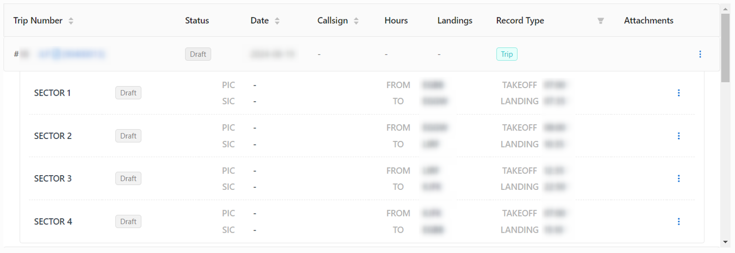Open the Record Type filter icon
This screenshot has width=735, height=253.
pos(601,21)
